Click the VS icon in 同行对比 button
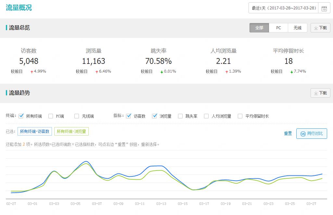Image resolution: width=333 pixels, height=215 pixels. (303, 134)
